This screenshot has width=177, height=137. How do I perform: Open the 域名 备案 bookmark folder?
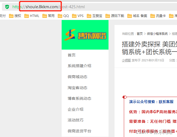[137, 16]
